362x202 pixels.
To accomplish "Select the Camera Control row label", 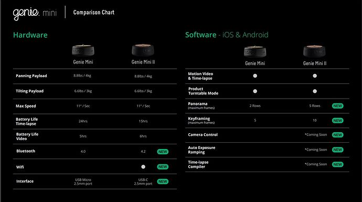I will click(203, 135).
